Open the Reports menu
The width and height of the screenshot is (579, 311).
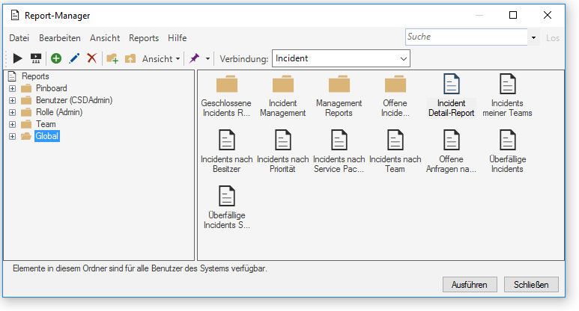(x=144, y=38)
